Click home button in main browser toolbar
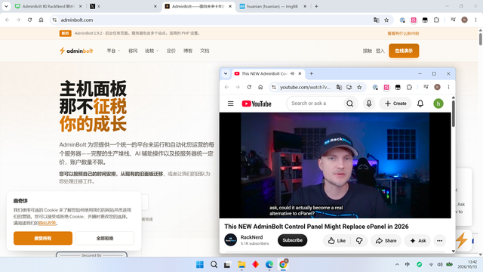Image resolution: width=483 pixels, height=272 pixels. (x=41, y=20)
